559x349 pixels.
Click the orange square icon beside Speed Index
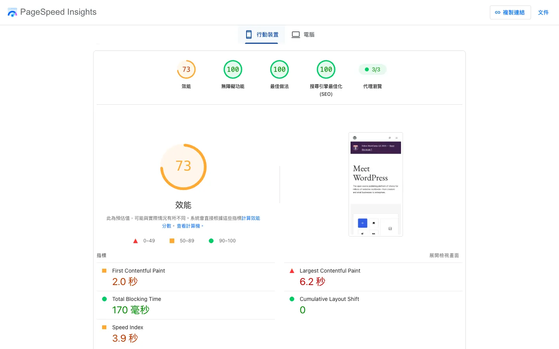coord(104,327)
